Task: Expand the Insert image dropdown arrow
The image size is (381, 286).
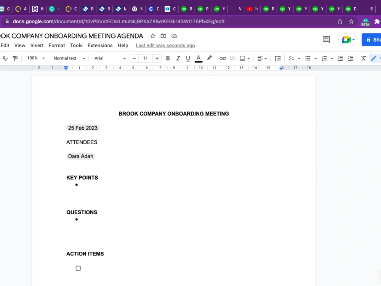Action: (248, 59)
